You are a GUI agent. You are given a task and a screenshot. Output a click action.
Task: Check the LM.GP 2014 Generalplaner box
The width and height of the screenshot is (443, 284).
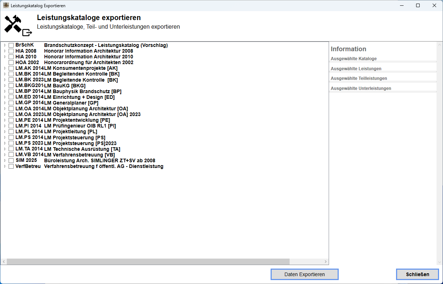[11, 103]
